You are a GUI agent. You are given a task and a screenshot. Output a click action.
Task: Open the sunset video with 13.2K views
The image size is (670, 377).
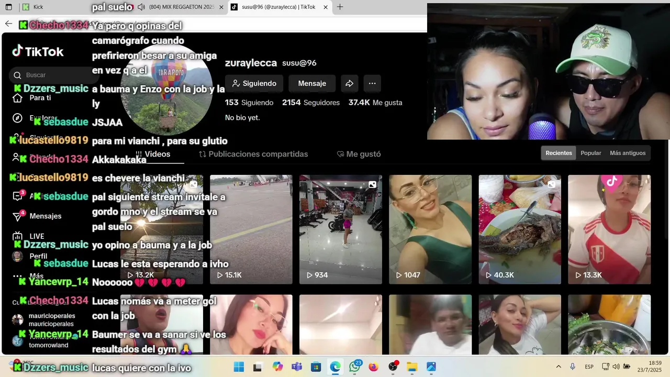point(162,229)
